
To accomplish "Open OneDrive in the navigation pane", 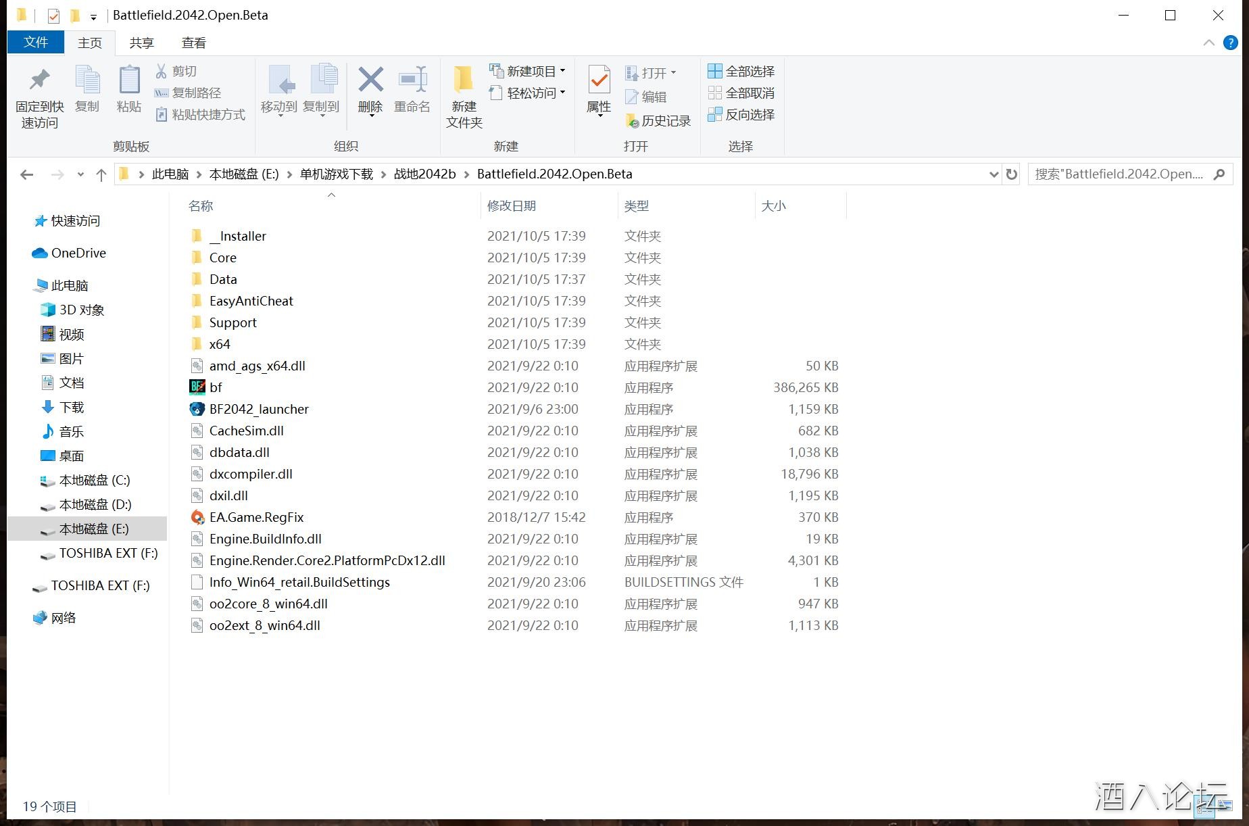I will (69, 253).
